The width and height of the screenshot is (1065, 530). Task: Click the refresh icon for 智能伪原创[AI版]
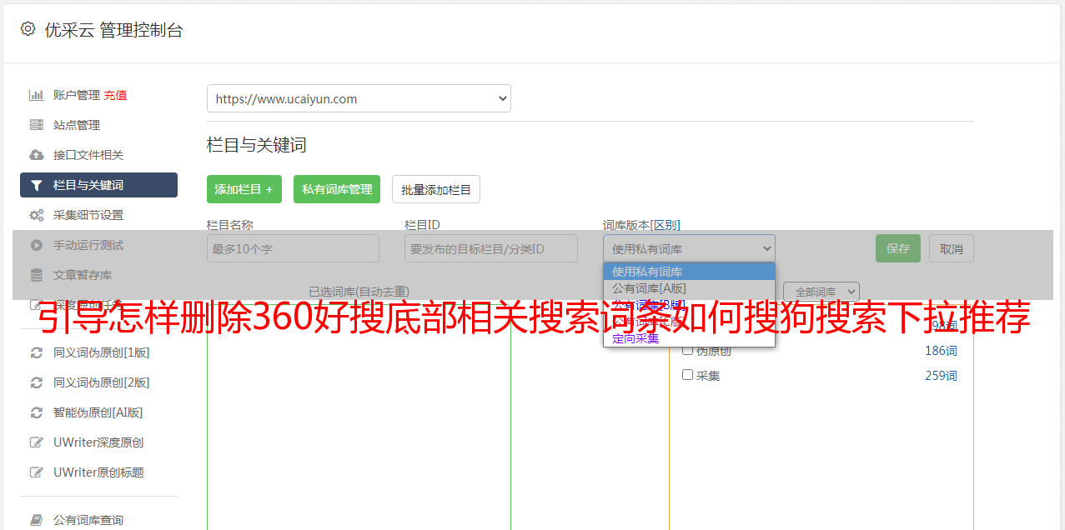(x=37, y=412)
